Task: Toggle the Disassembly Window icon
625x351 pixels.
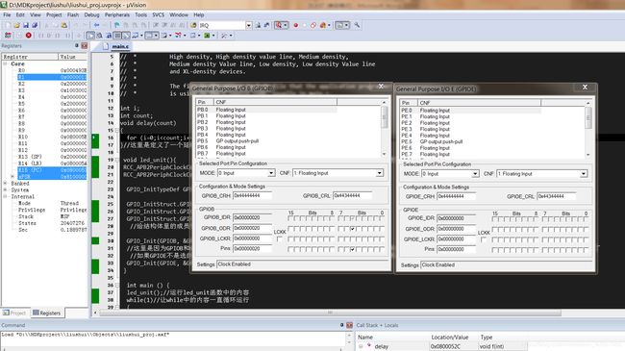Action: (x=99, y=36)
